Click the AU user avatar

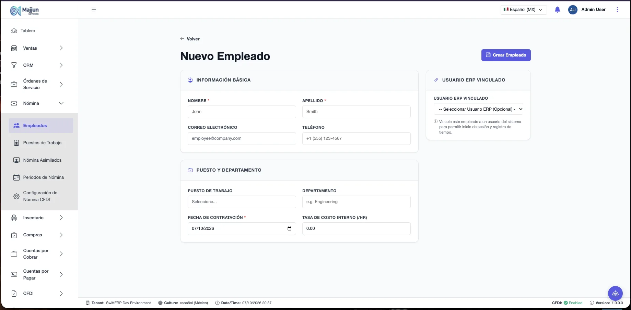point(573,10)
